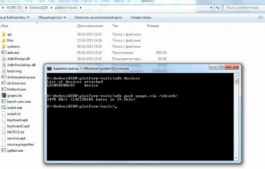
Task: Click the Explorer address bar refresh button
Action: point(218,8)
